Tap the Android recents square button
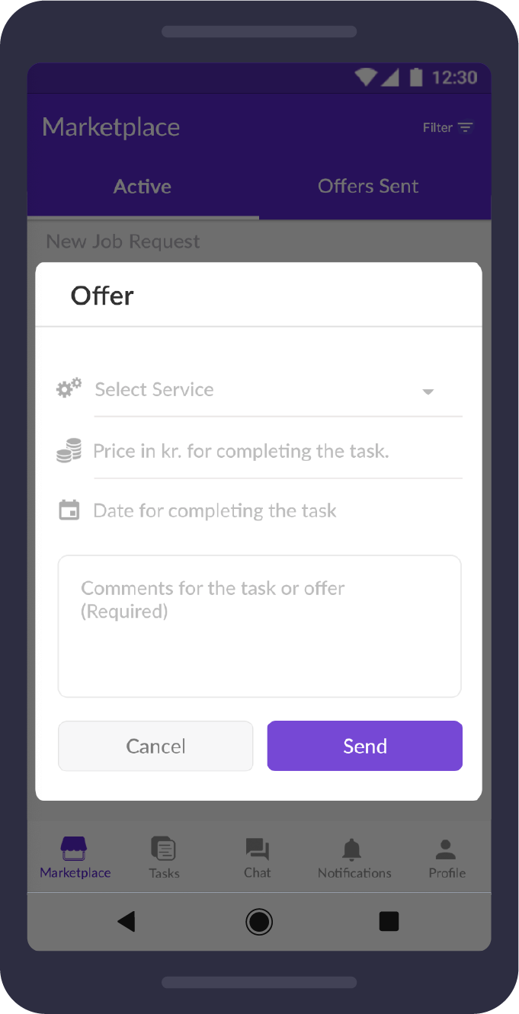 tap(389, 922)
